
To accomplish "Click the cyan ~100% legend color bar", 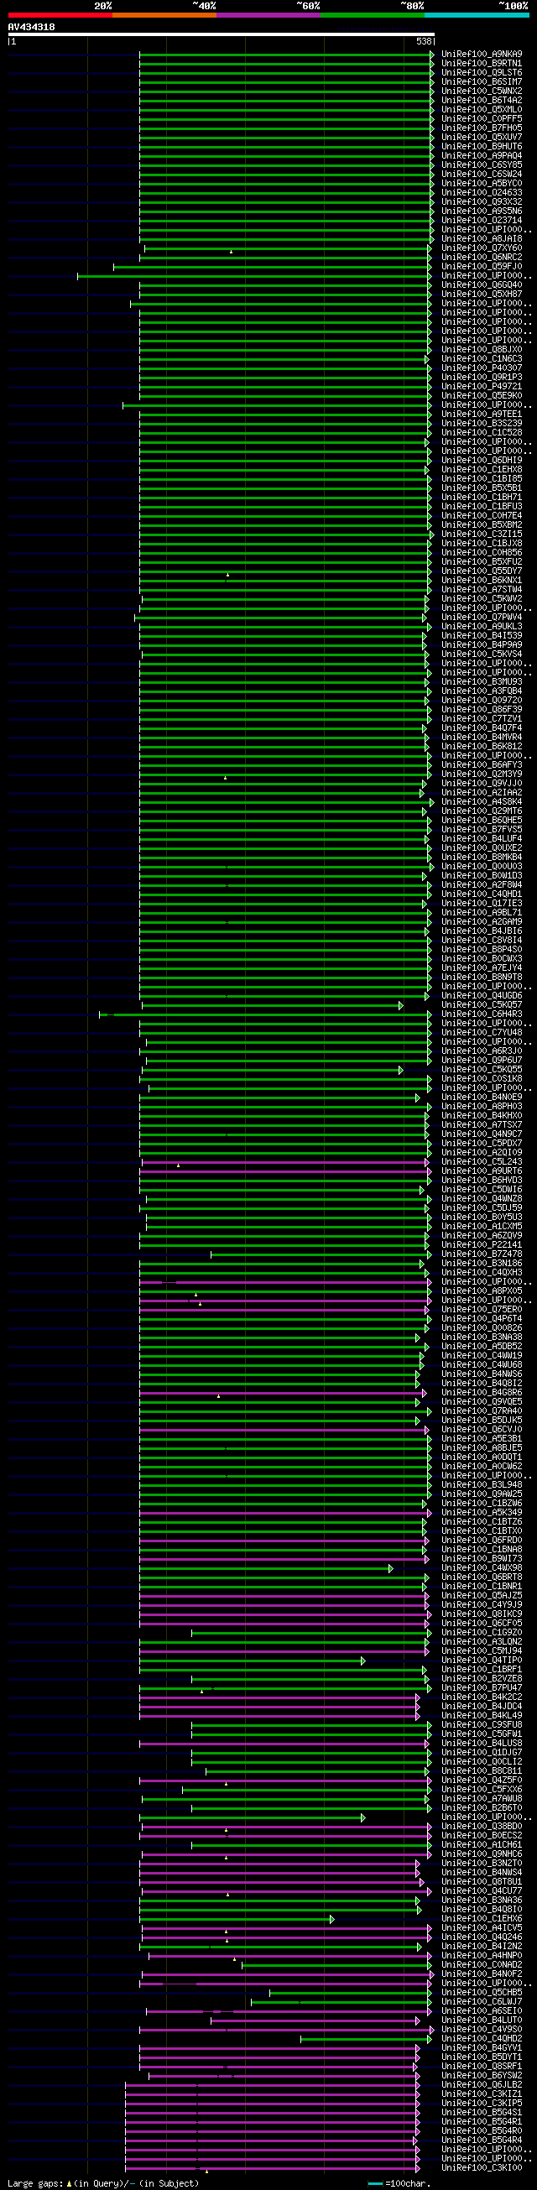I will [x=476, y=15].
